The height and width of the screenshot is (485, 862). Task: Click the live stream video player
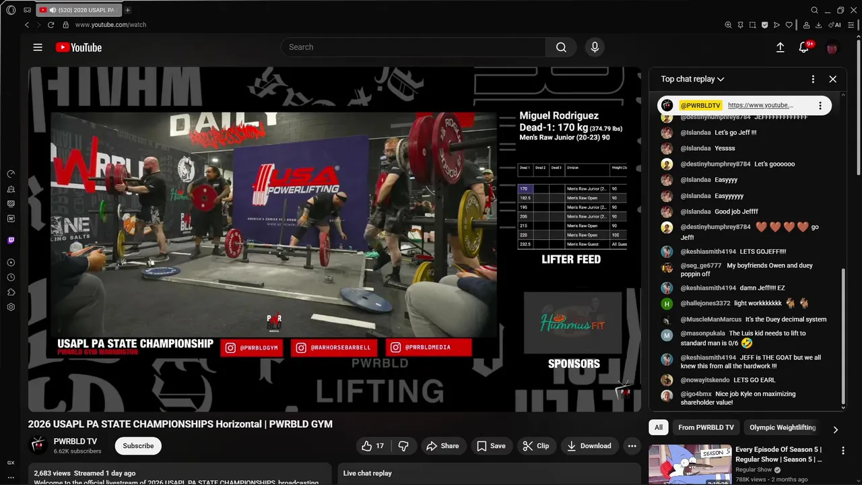tap(335, 239)
